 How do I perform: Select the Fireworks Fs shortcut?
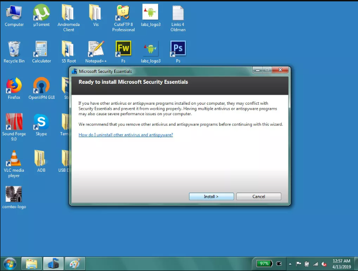pos(123,52)
